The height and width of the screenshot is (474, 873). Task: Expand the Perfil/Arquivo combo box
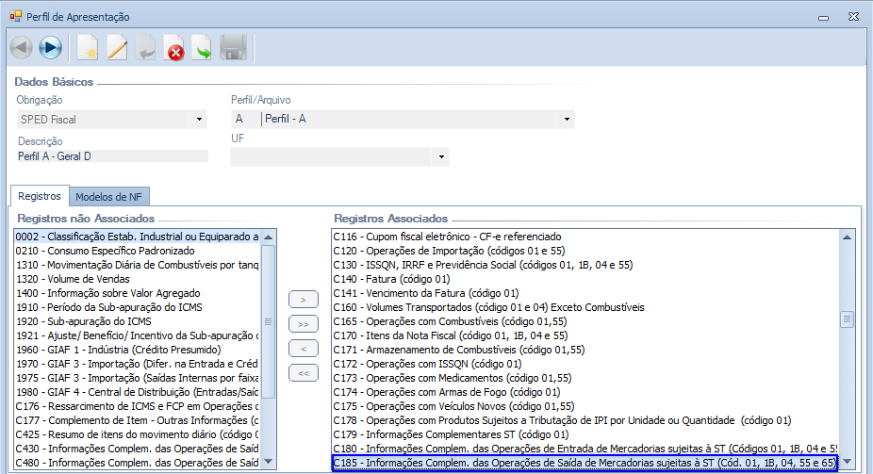pos(567,120)
